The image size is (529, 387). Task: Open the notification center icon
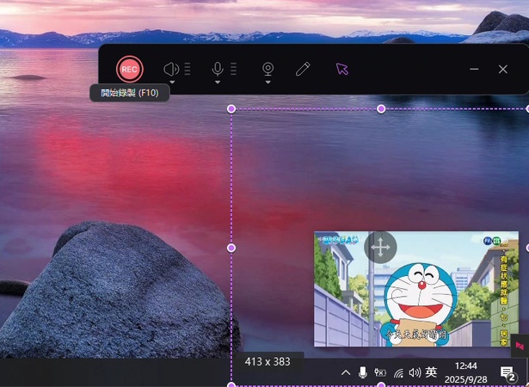[x=507, y=372]
